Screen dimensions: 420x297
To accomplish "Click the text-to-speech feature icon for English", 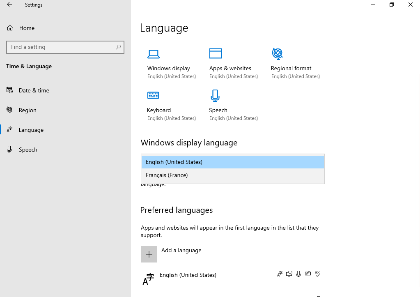I will 289,274.
